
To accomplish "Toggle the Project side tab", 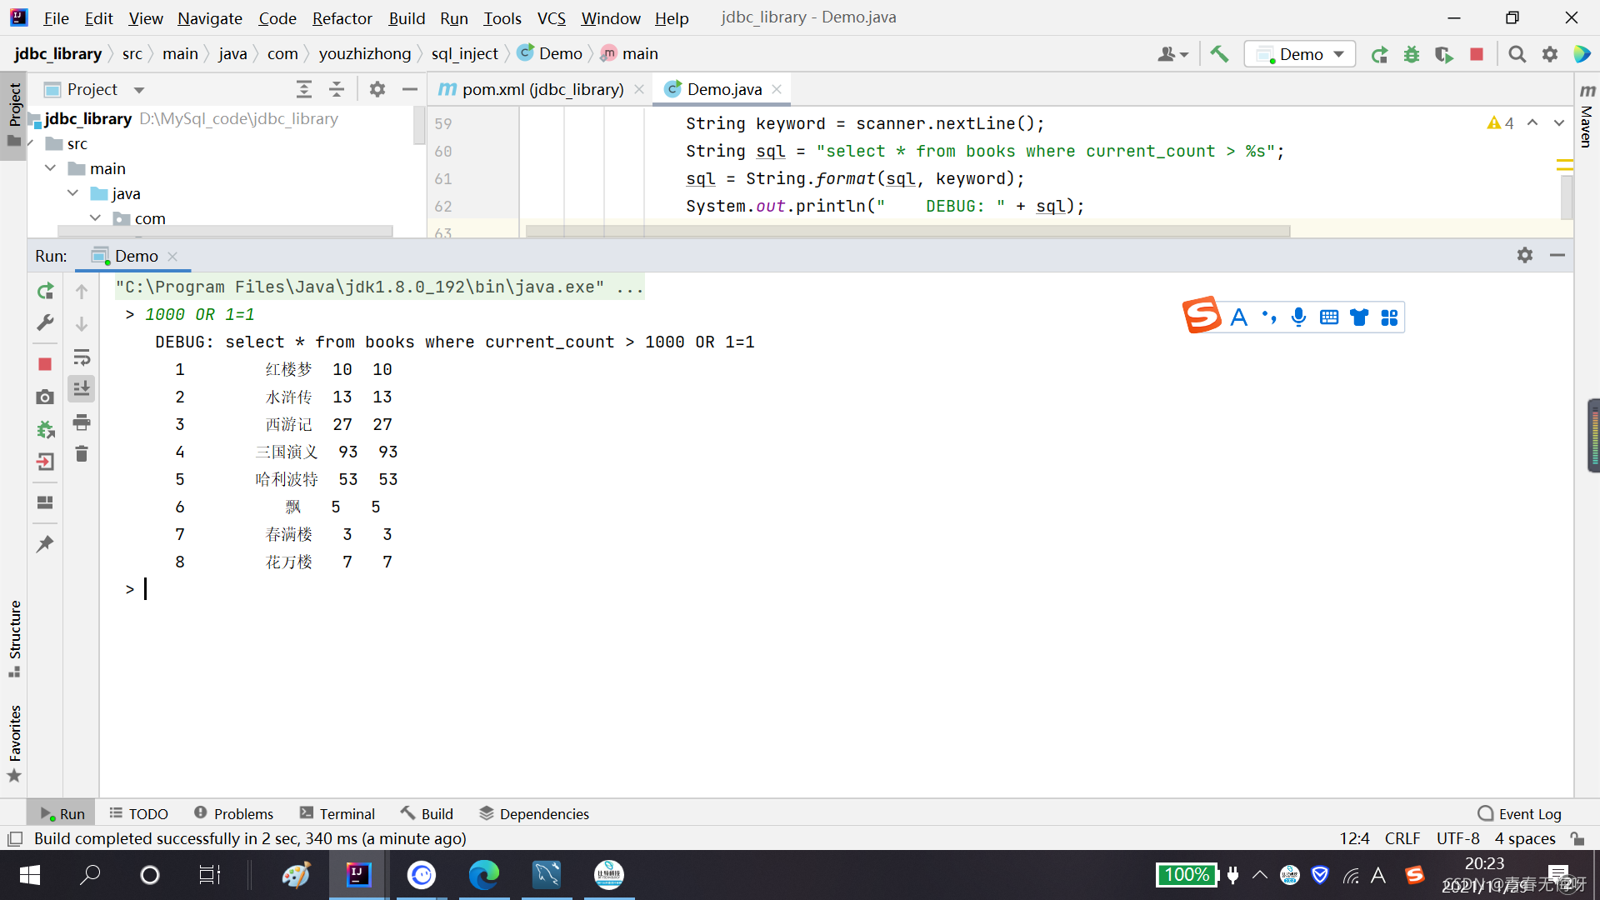I will [x=14, y=114].
